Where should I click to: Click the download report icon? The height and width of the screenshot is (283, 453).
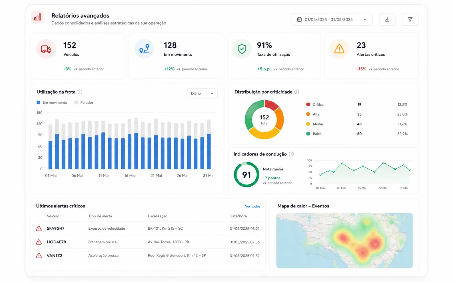pos(387,19)
